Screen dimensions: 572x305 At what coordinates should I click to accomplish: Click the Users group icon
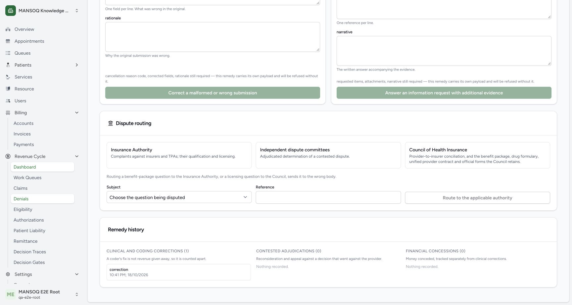click(x=8, y=101)
